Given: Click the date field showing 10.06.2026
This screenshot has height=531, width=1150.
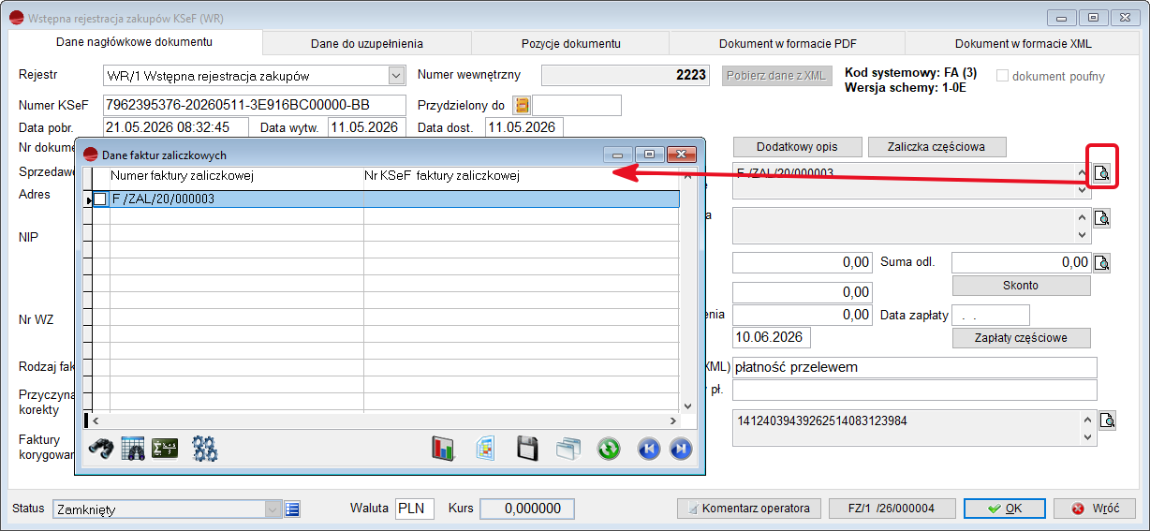Looking at the screenshot, I should click(x=773, y=337).
